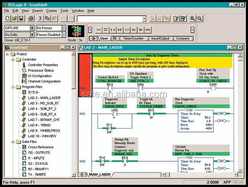
Task: Select LAD 3 - PID_SUB_RT program file
Action: click(x=44, y=103)
